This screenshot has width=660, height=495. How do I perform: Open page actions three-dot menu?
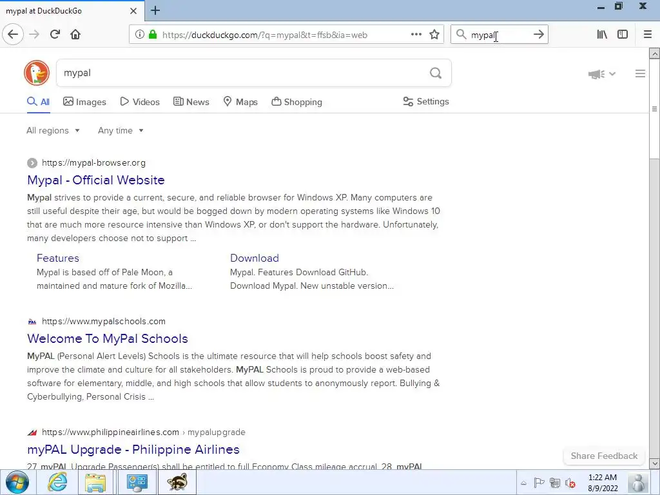click(x=416, y=35)
